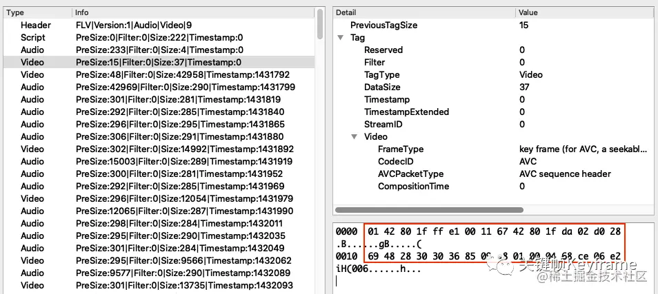Select the Audio row with Timestamp:1432035
Viewport: 658px width, 294px height.
[159, 235]
